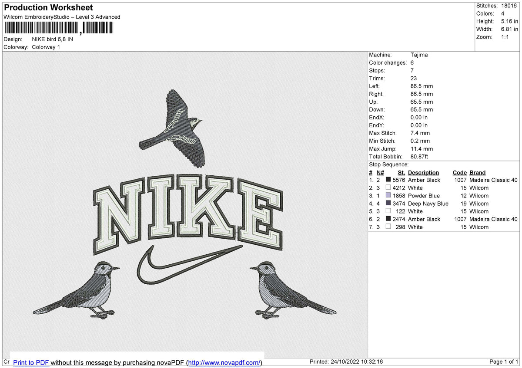Click the Code column header
522x368 pixels.
click(x=459, y=172)
